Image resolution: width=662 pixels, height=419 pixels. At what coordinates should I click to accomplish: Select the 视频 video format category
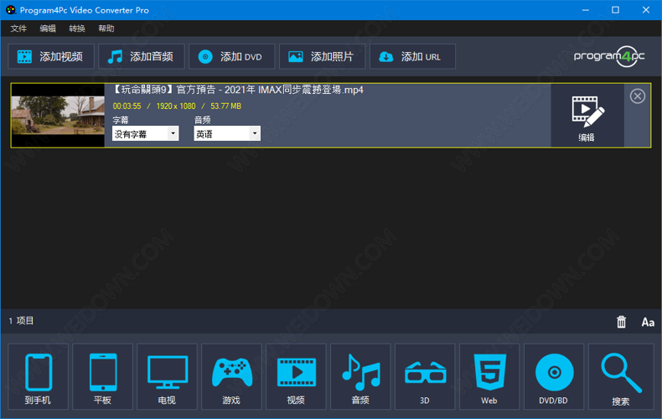pos(296,376)
